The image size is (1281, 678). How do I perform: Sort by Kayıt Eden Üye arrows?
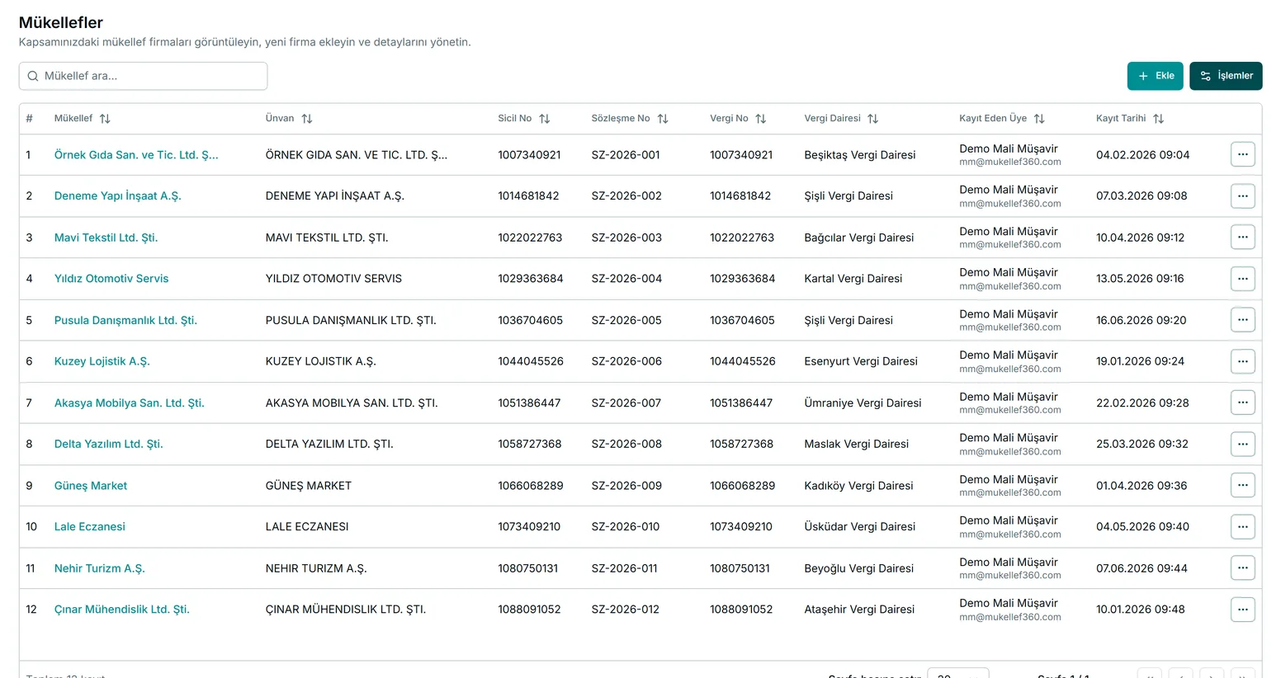coord(1039,119)
